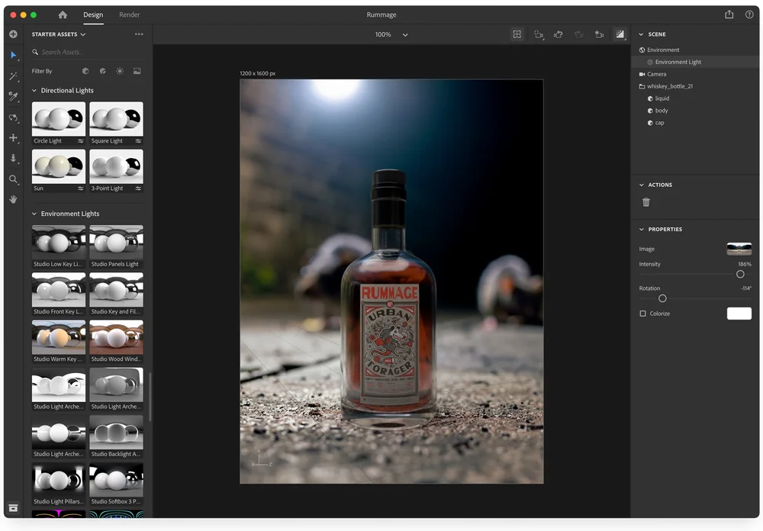The width and height of the screenshot is (763, 531).
Task: Click the Search Assets field
Action: [x=88, y=52]
